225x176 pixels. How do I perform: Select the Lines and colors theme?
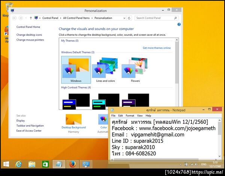(x=105, y=70)
